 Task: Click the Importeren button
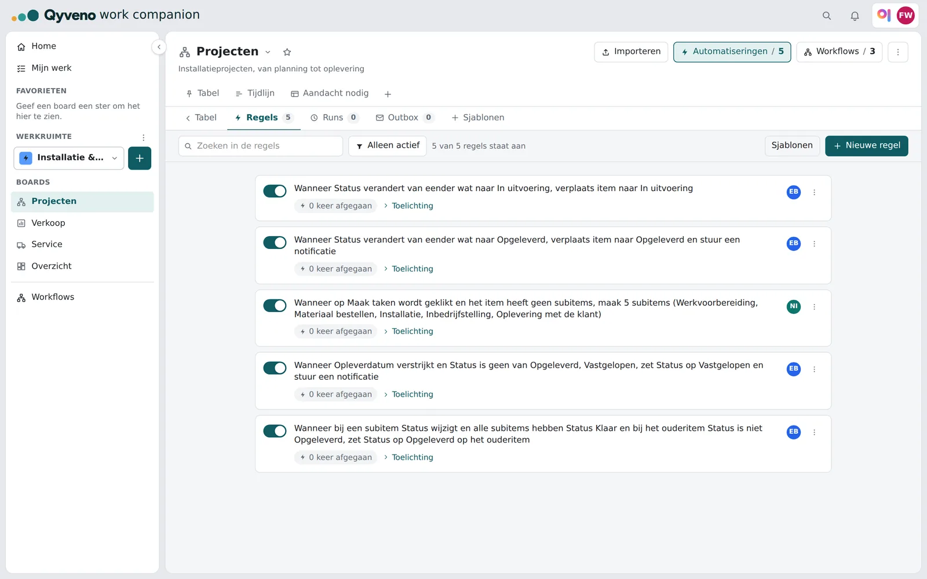click(631, 52)
